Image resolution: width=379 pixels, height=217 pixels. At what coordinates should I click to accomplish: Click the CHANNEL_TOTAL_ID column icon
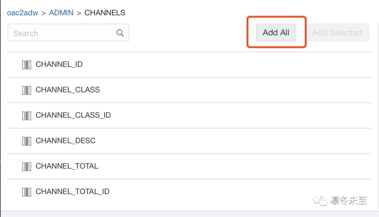tap(27, 192)
